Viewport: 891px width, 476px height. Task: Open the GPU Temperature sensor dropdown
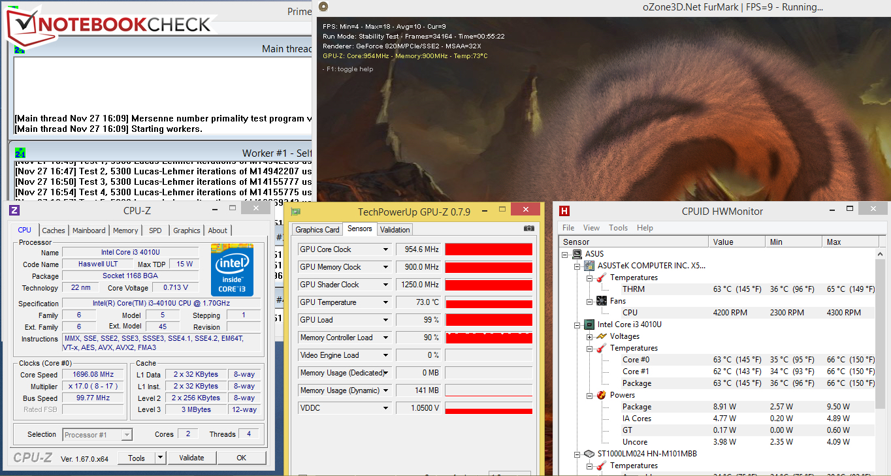point(386,302)
